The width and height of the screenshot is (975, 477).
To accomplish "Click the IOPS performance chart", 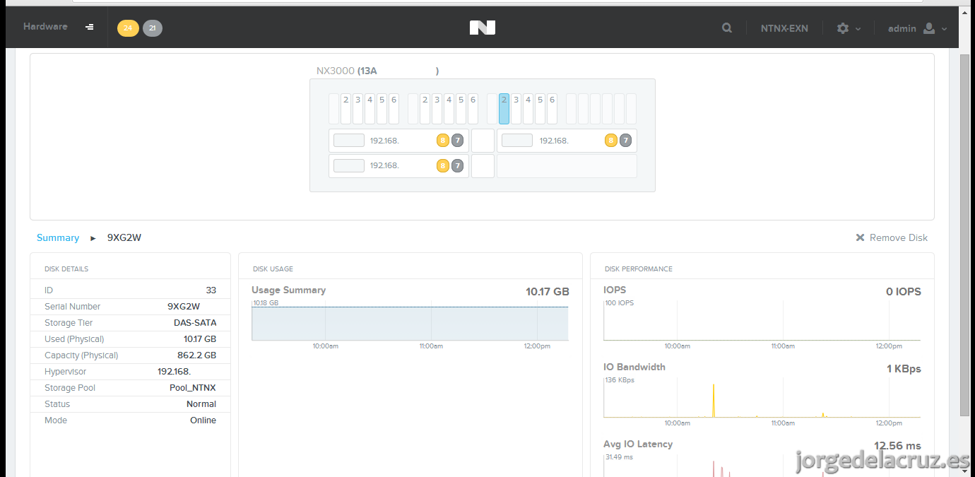I will coord(762,320).
